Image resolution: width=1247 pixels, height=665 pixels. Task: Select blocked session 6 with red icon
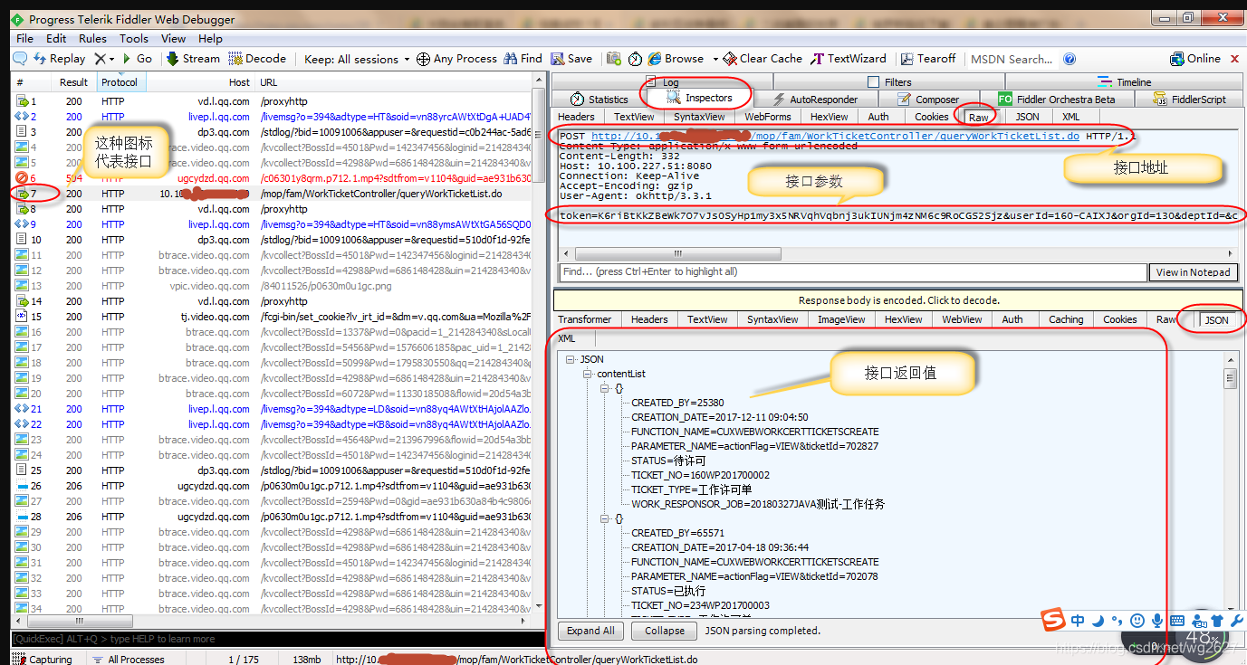click(x=272, y=178)
